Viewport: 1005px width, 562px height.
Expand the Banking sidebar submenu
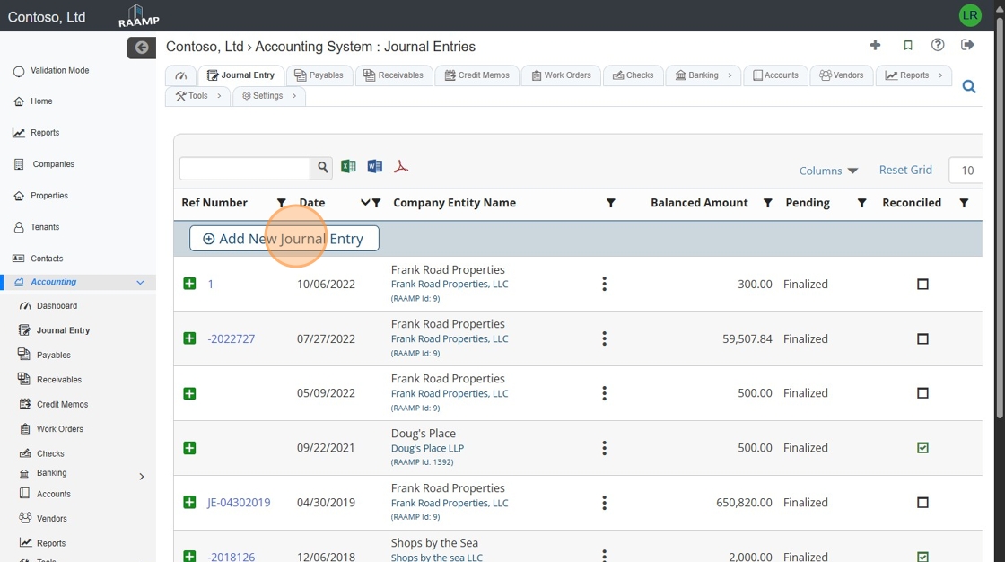(x=141, y=477)
